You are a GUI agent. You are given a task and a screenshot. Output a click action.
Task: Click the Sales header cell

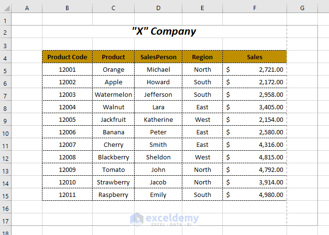tap(254, 57)
